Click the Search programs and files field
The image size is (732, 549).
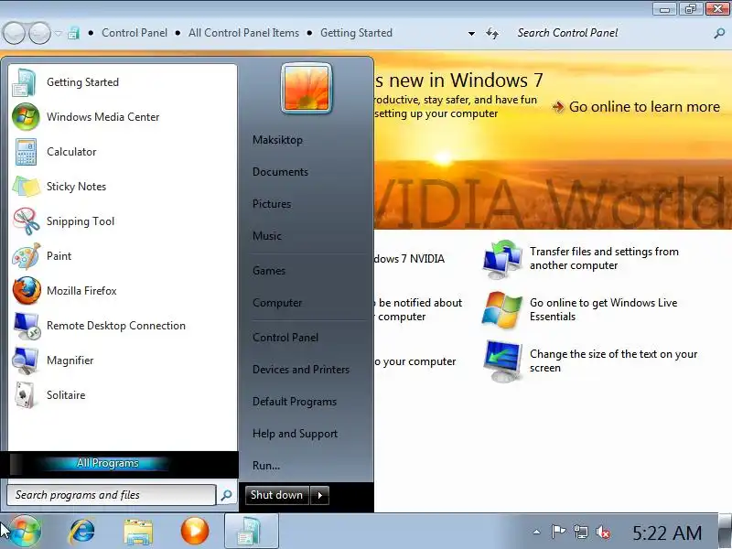[x=112, y=495]
